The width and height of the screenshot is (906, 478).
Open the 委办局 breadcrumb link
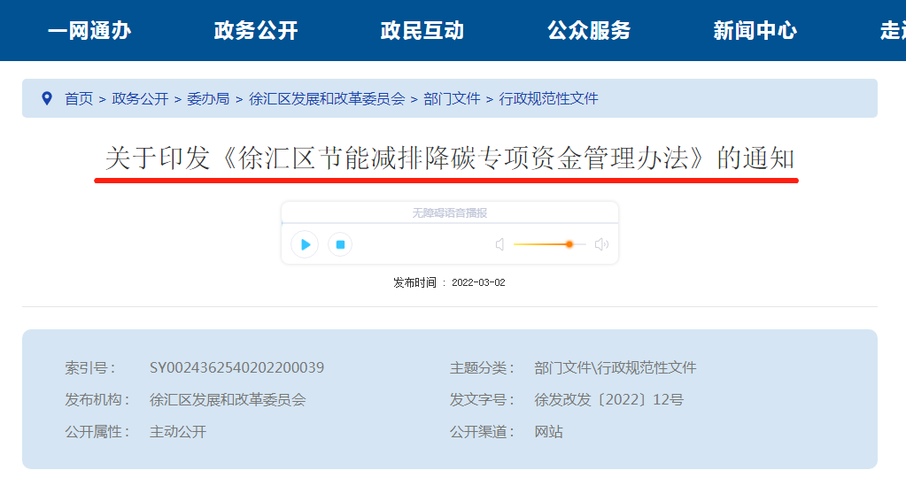208,99
